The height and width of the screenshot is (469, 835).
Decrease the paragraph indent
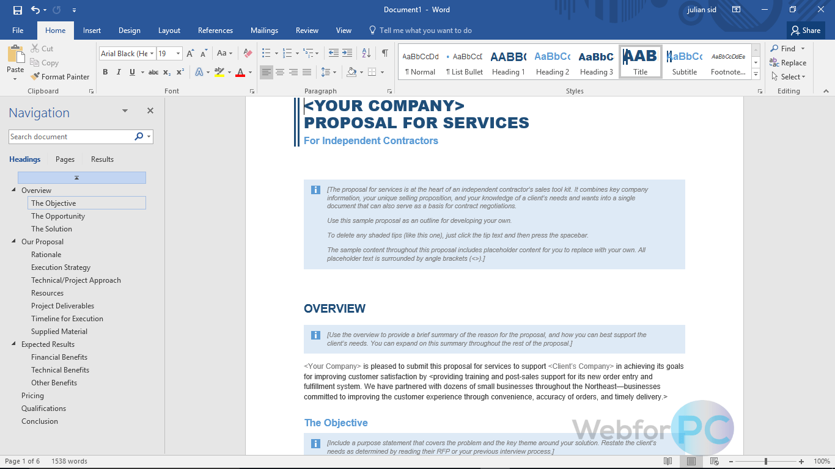(333, 53)
